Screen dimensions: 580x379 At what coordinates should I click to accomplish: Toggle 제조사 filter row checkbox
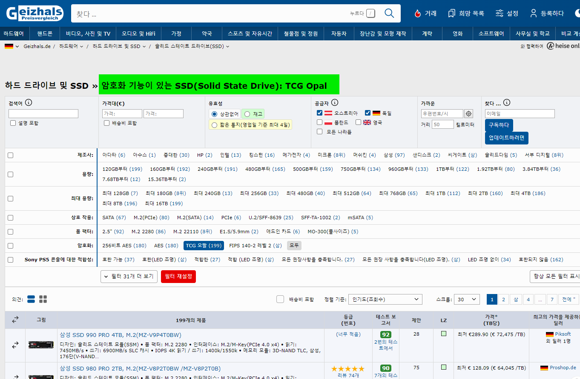pos(11,155)
